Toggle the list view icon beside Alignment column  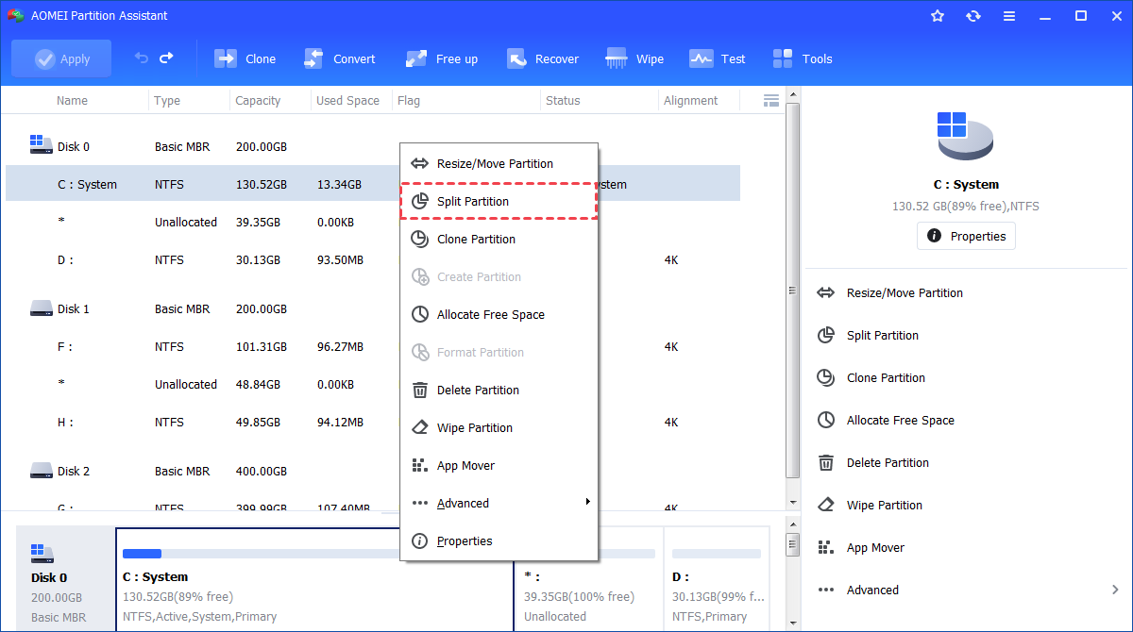pyautogui.click(x=770, y=100)
